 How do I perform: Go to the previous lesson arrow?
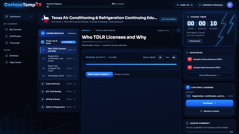[x=173, y=30]
